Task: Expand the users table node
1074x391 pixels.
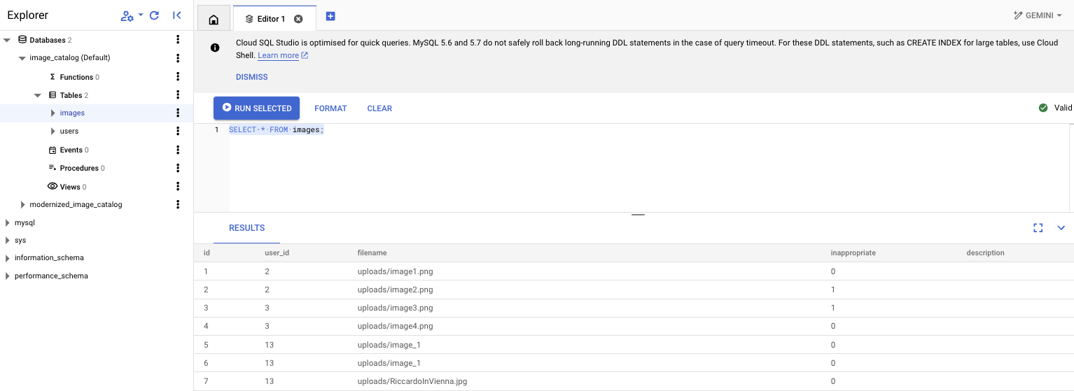Action: pyautogui.click(x=53, y=131)
